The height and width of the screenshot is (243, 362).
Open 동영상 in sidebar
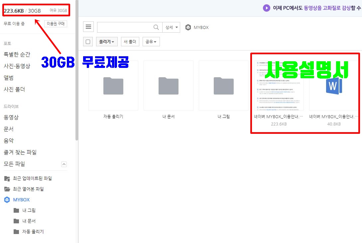pyautogui.click(x=11, y=118)
